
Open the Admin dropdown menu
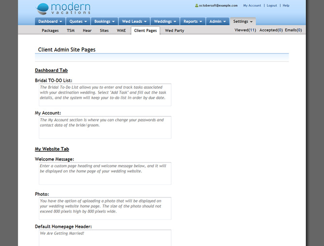[x=218, y=21]
